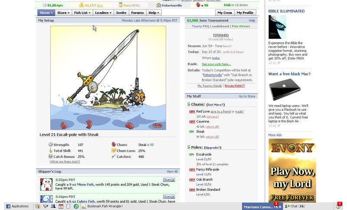Open the tournament Leaderboard link
The width and height of the screenshot is (347, 210).
(220, 26)
